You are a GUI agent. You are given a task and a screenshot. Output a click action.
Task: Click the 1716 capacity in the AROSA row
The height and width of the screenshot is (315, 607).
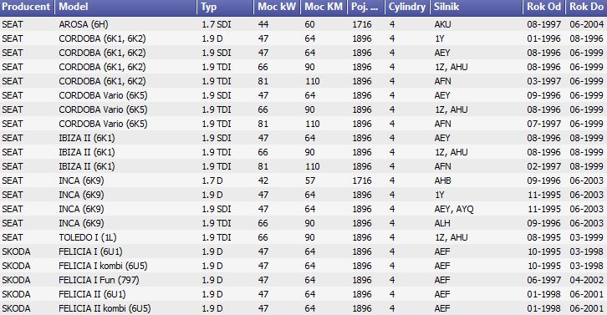coord(361,24)
